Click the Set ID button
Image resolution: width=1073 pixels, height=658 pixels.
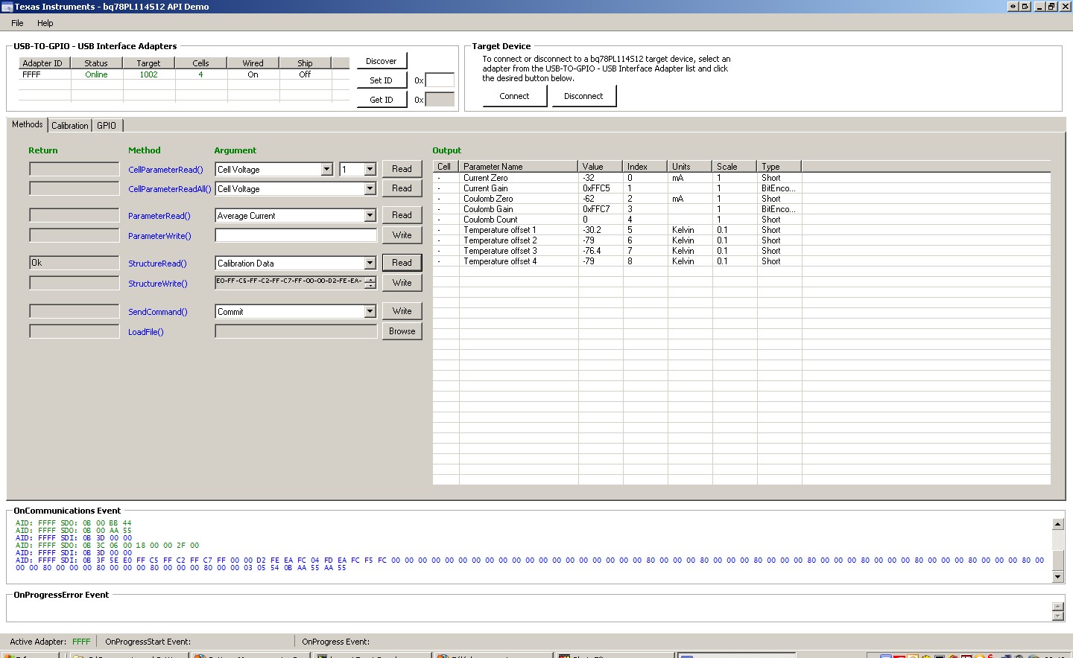382,80
